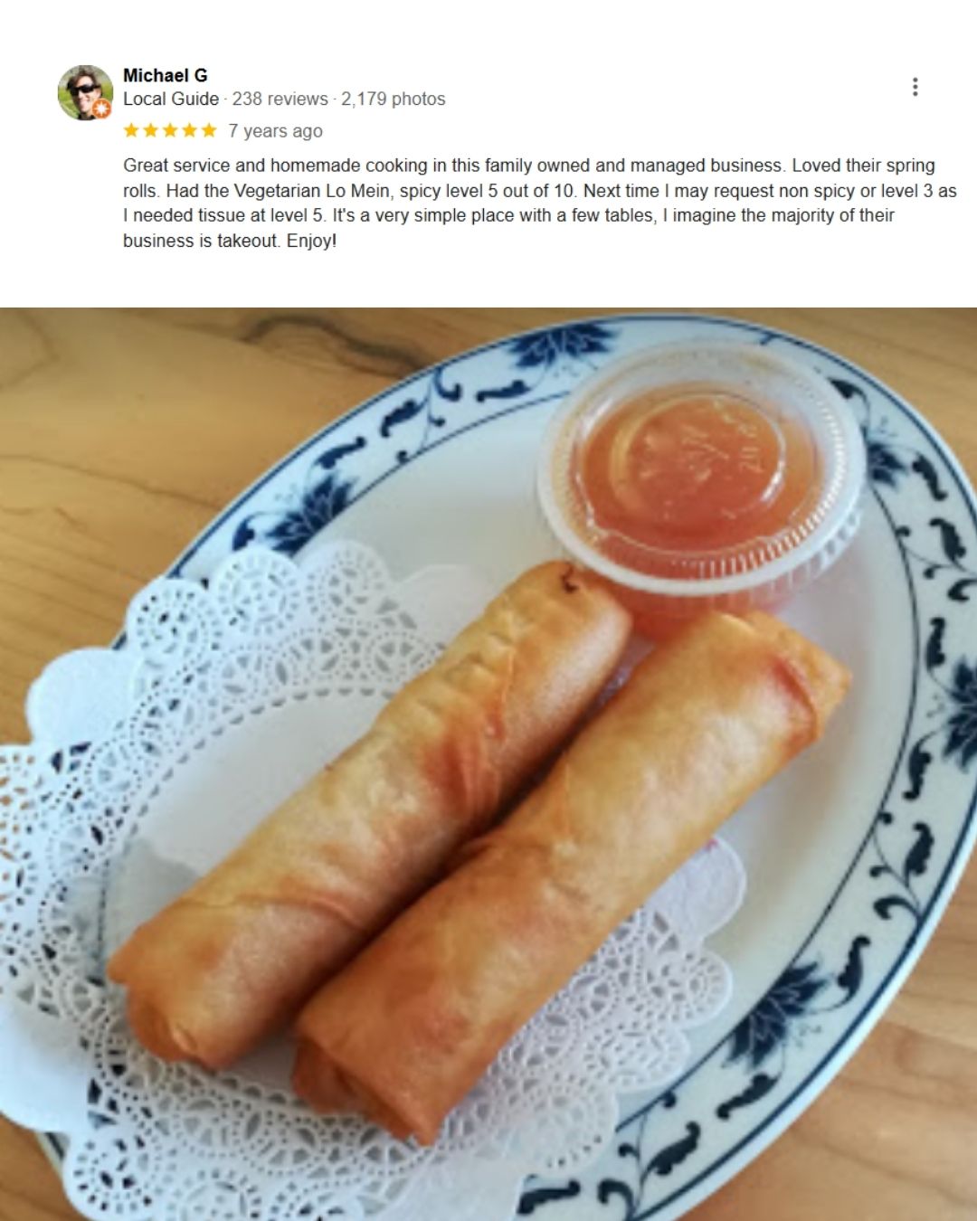Click the fourth gold rating star

coord(189,130)
